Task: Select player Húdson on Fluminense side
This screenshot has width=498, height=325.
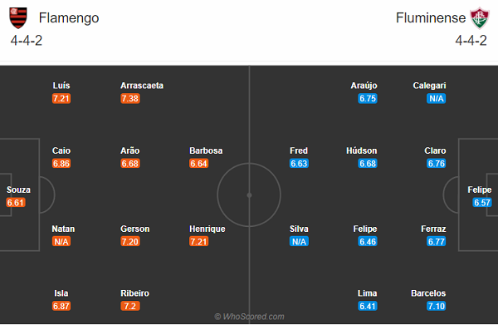Action: [361, 150]
